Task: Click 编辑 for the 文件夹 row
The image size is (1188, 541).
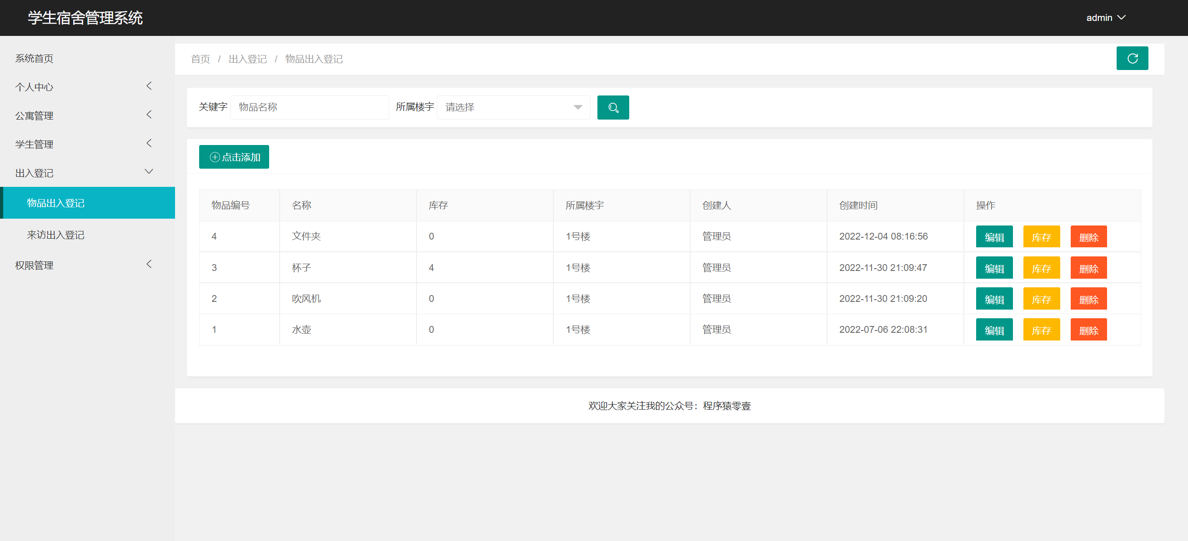Action: [994, 237]
